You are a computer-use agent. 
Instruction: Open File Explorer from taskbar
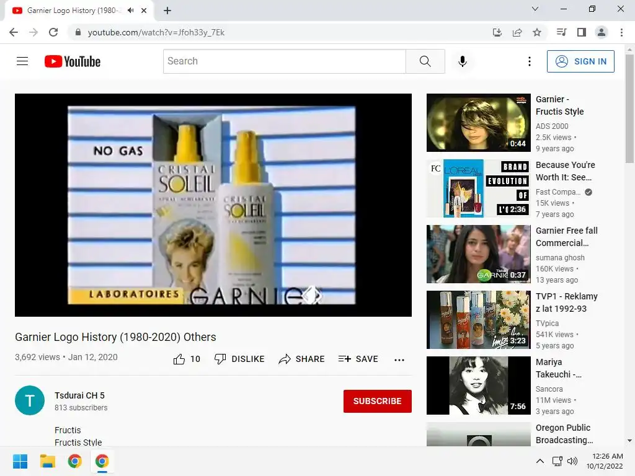pyautogui.click(x=47, y=461)
